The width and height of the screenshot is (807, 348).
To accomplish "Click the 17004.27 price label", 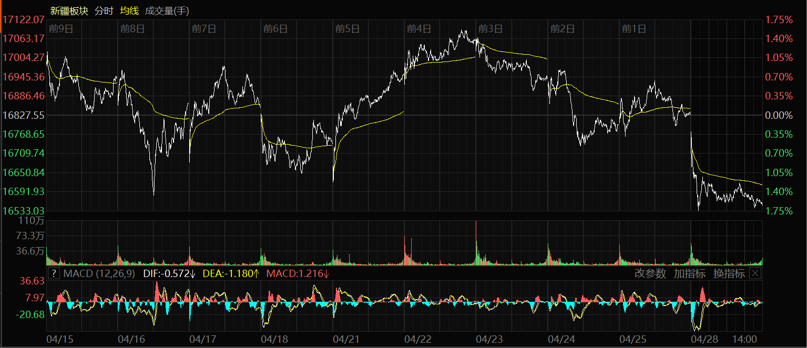I will click(x=23, y=57).
